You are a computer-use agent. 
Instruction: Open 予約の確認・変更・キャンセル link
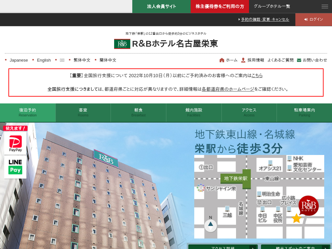pyautogui.click(x=265, y=19)
